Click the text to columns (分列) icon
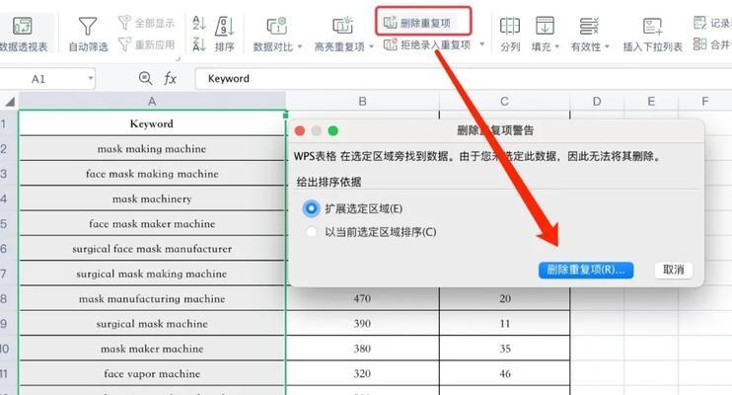 [510, 27]
